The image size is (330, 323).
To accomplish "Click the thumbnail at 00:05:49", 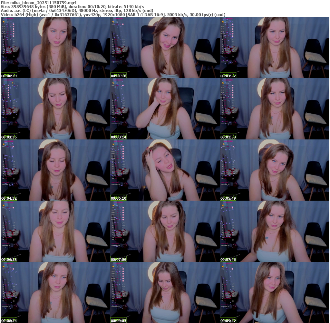I will [274, 170].
